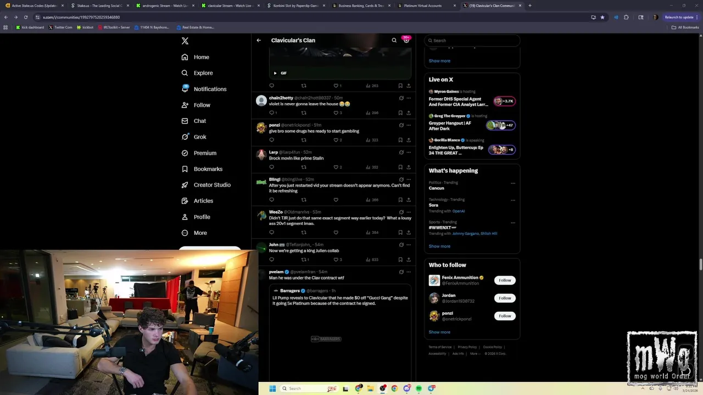Image resolution: width=703 pixels, height=395 pixels.
Task: Open more options for Sora trend
Action: point(513,200)
